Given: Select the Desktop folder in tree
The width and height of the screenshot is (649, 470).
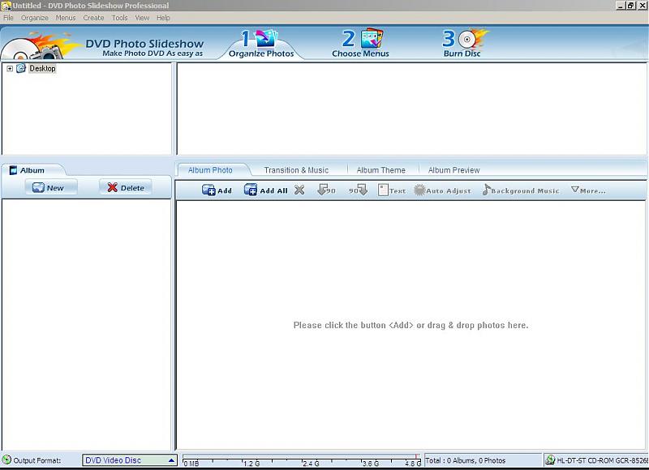Looking at the screenshot, I should [42, 69].
